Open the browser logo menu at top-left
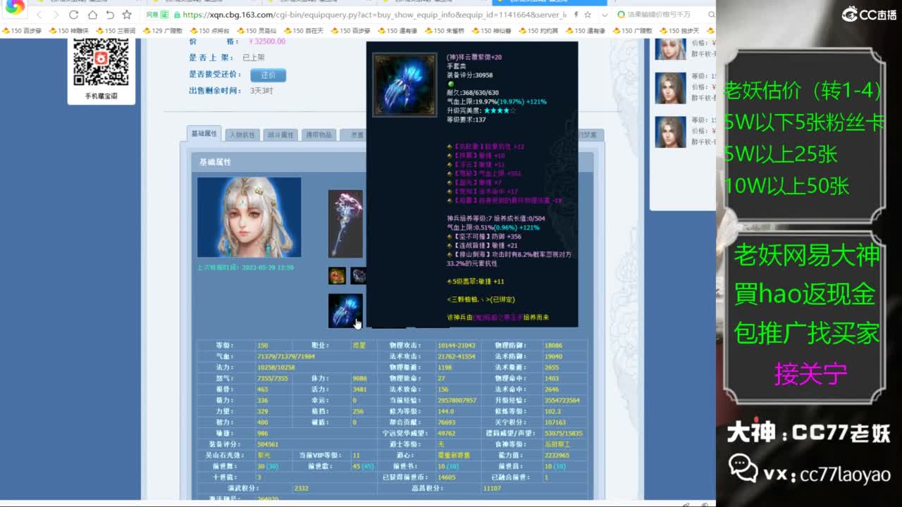This screenshot has width=902, height=507. 15,8
